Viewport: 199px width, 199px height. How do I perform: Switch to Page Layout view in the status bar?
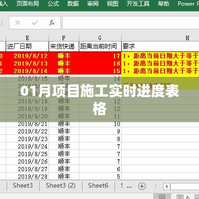coord(180,197)
